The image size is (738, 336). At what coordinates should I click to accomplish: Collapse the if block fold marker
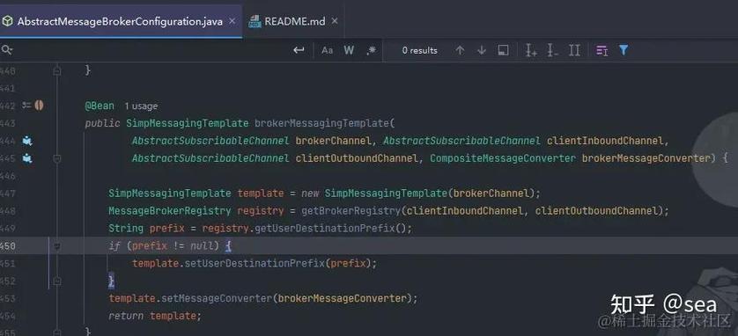57,245
